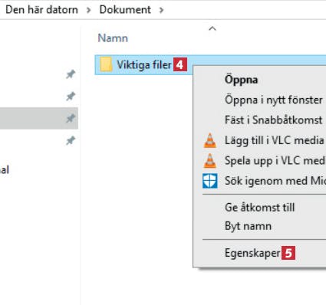Choose Fäst i Snabbåtkomst
This screenshot has width=326, height=305.
273,120
